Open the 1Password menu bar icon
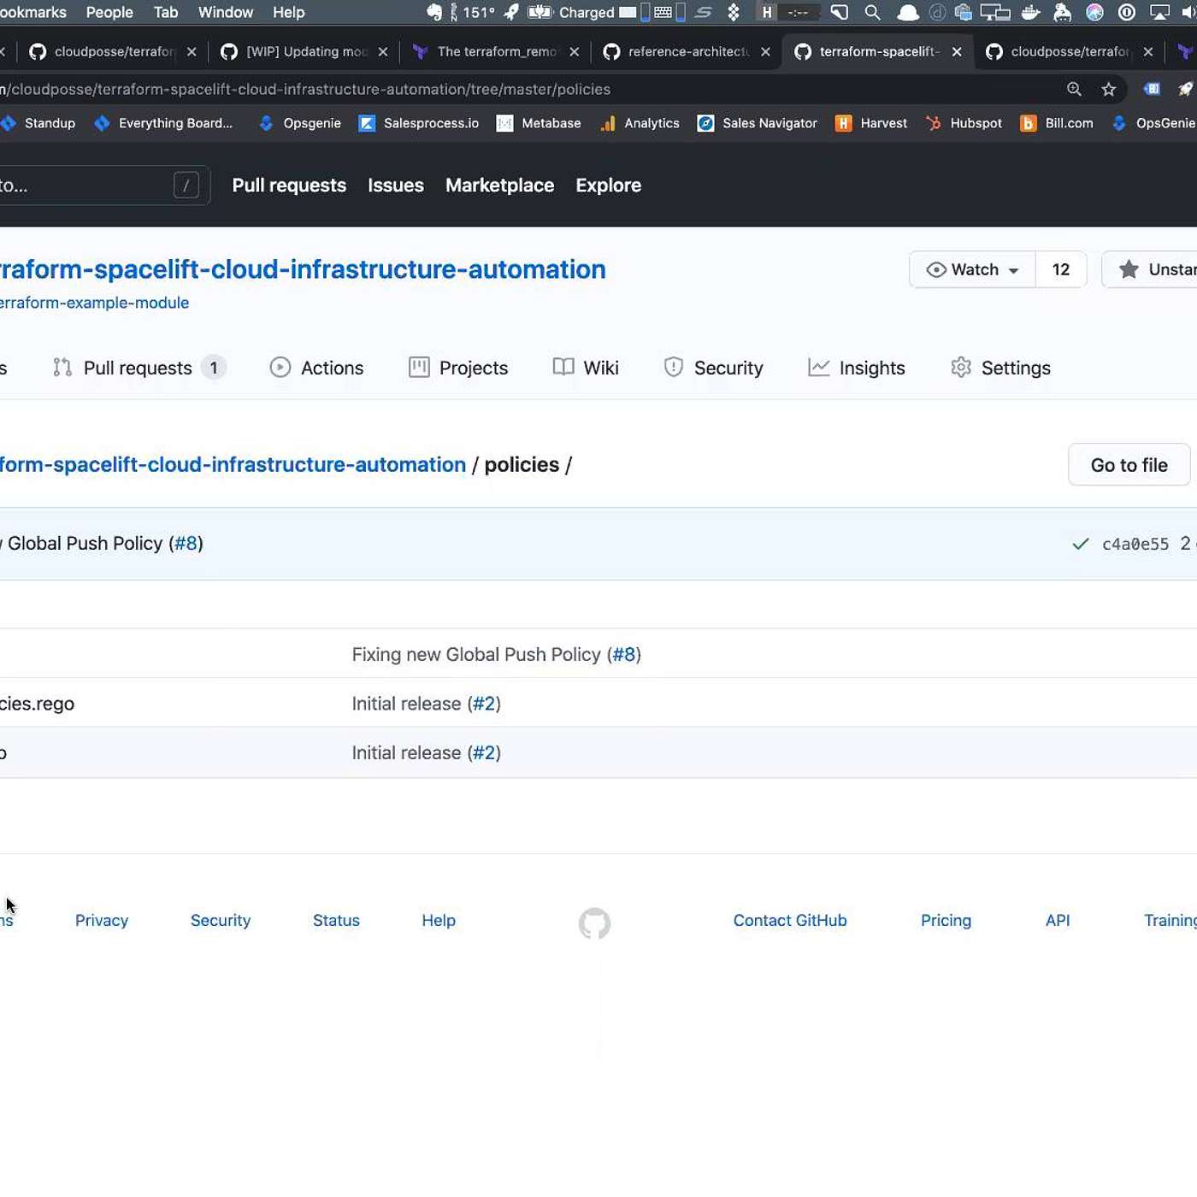The height and width of the screenshot is (1197, 1197). coord(1127,12)
